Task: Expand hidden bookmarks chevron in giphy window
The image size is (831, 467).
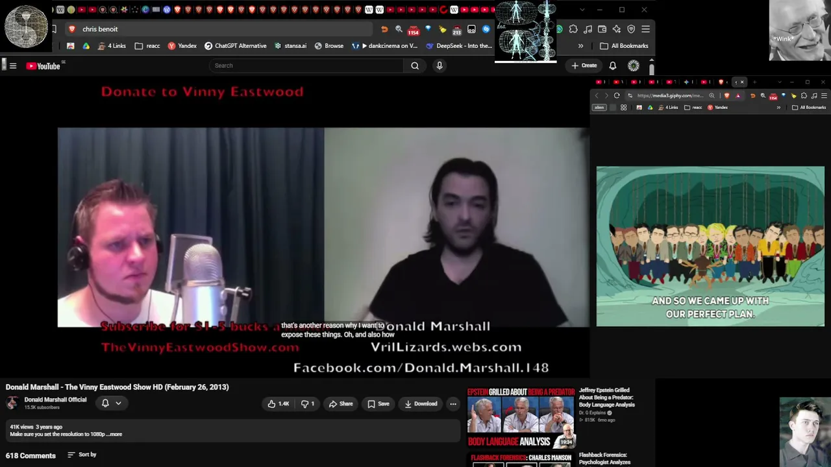Action: (x=778, y=108)
